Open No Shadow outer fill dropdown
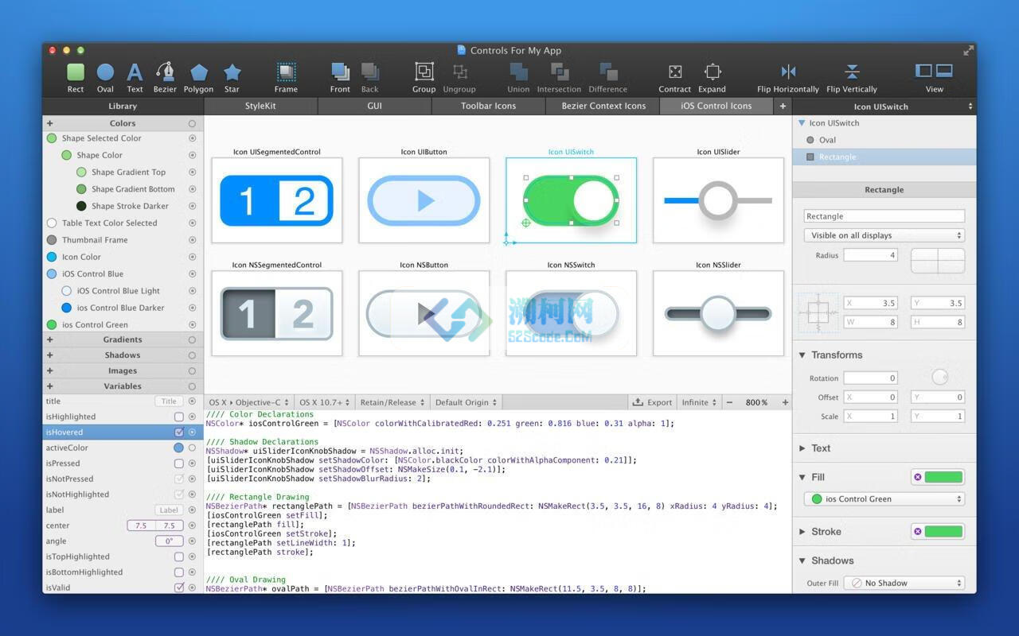 click(904, 583)
